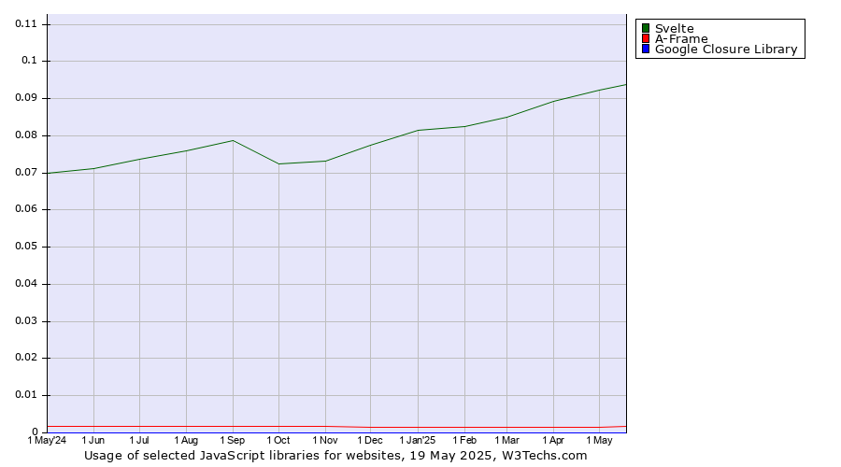Click Svelte line point at 1 Jan'25

(418, 130)
